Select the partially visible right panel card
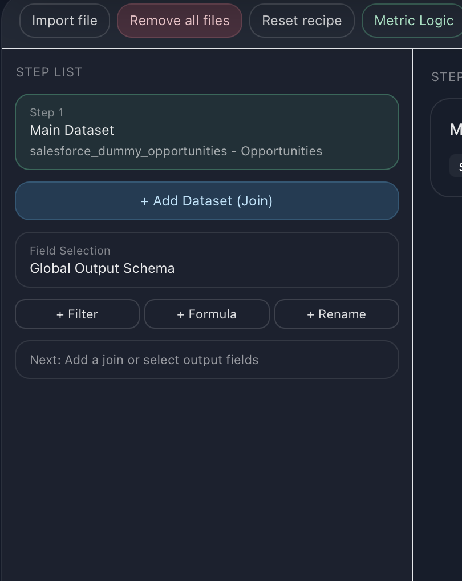This screenshot has height=581, width=462. click(448, 148)
